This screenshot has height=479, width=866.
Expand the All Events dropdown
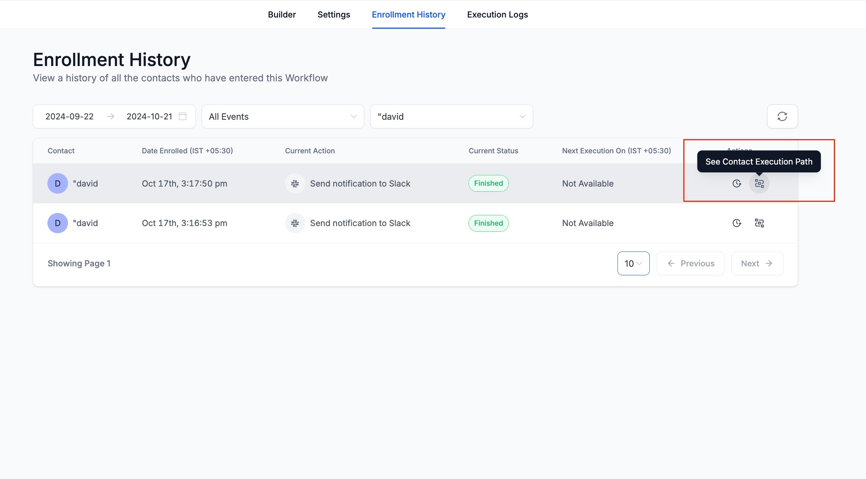[x=282, y=116]
